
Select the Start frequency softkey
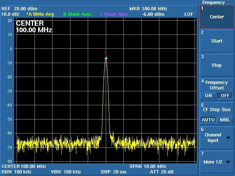217,41
